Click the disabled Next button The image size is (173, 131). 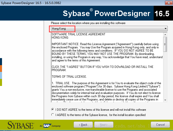(x=104, y=125)
